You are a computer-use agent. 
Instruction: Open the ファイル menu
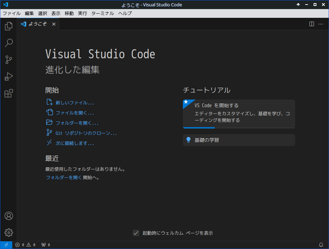click(x=12, y=13)
